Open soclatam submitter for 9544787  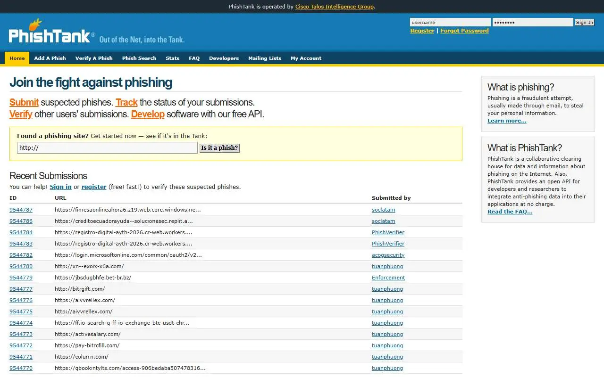pos(383,210)
